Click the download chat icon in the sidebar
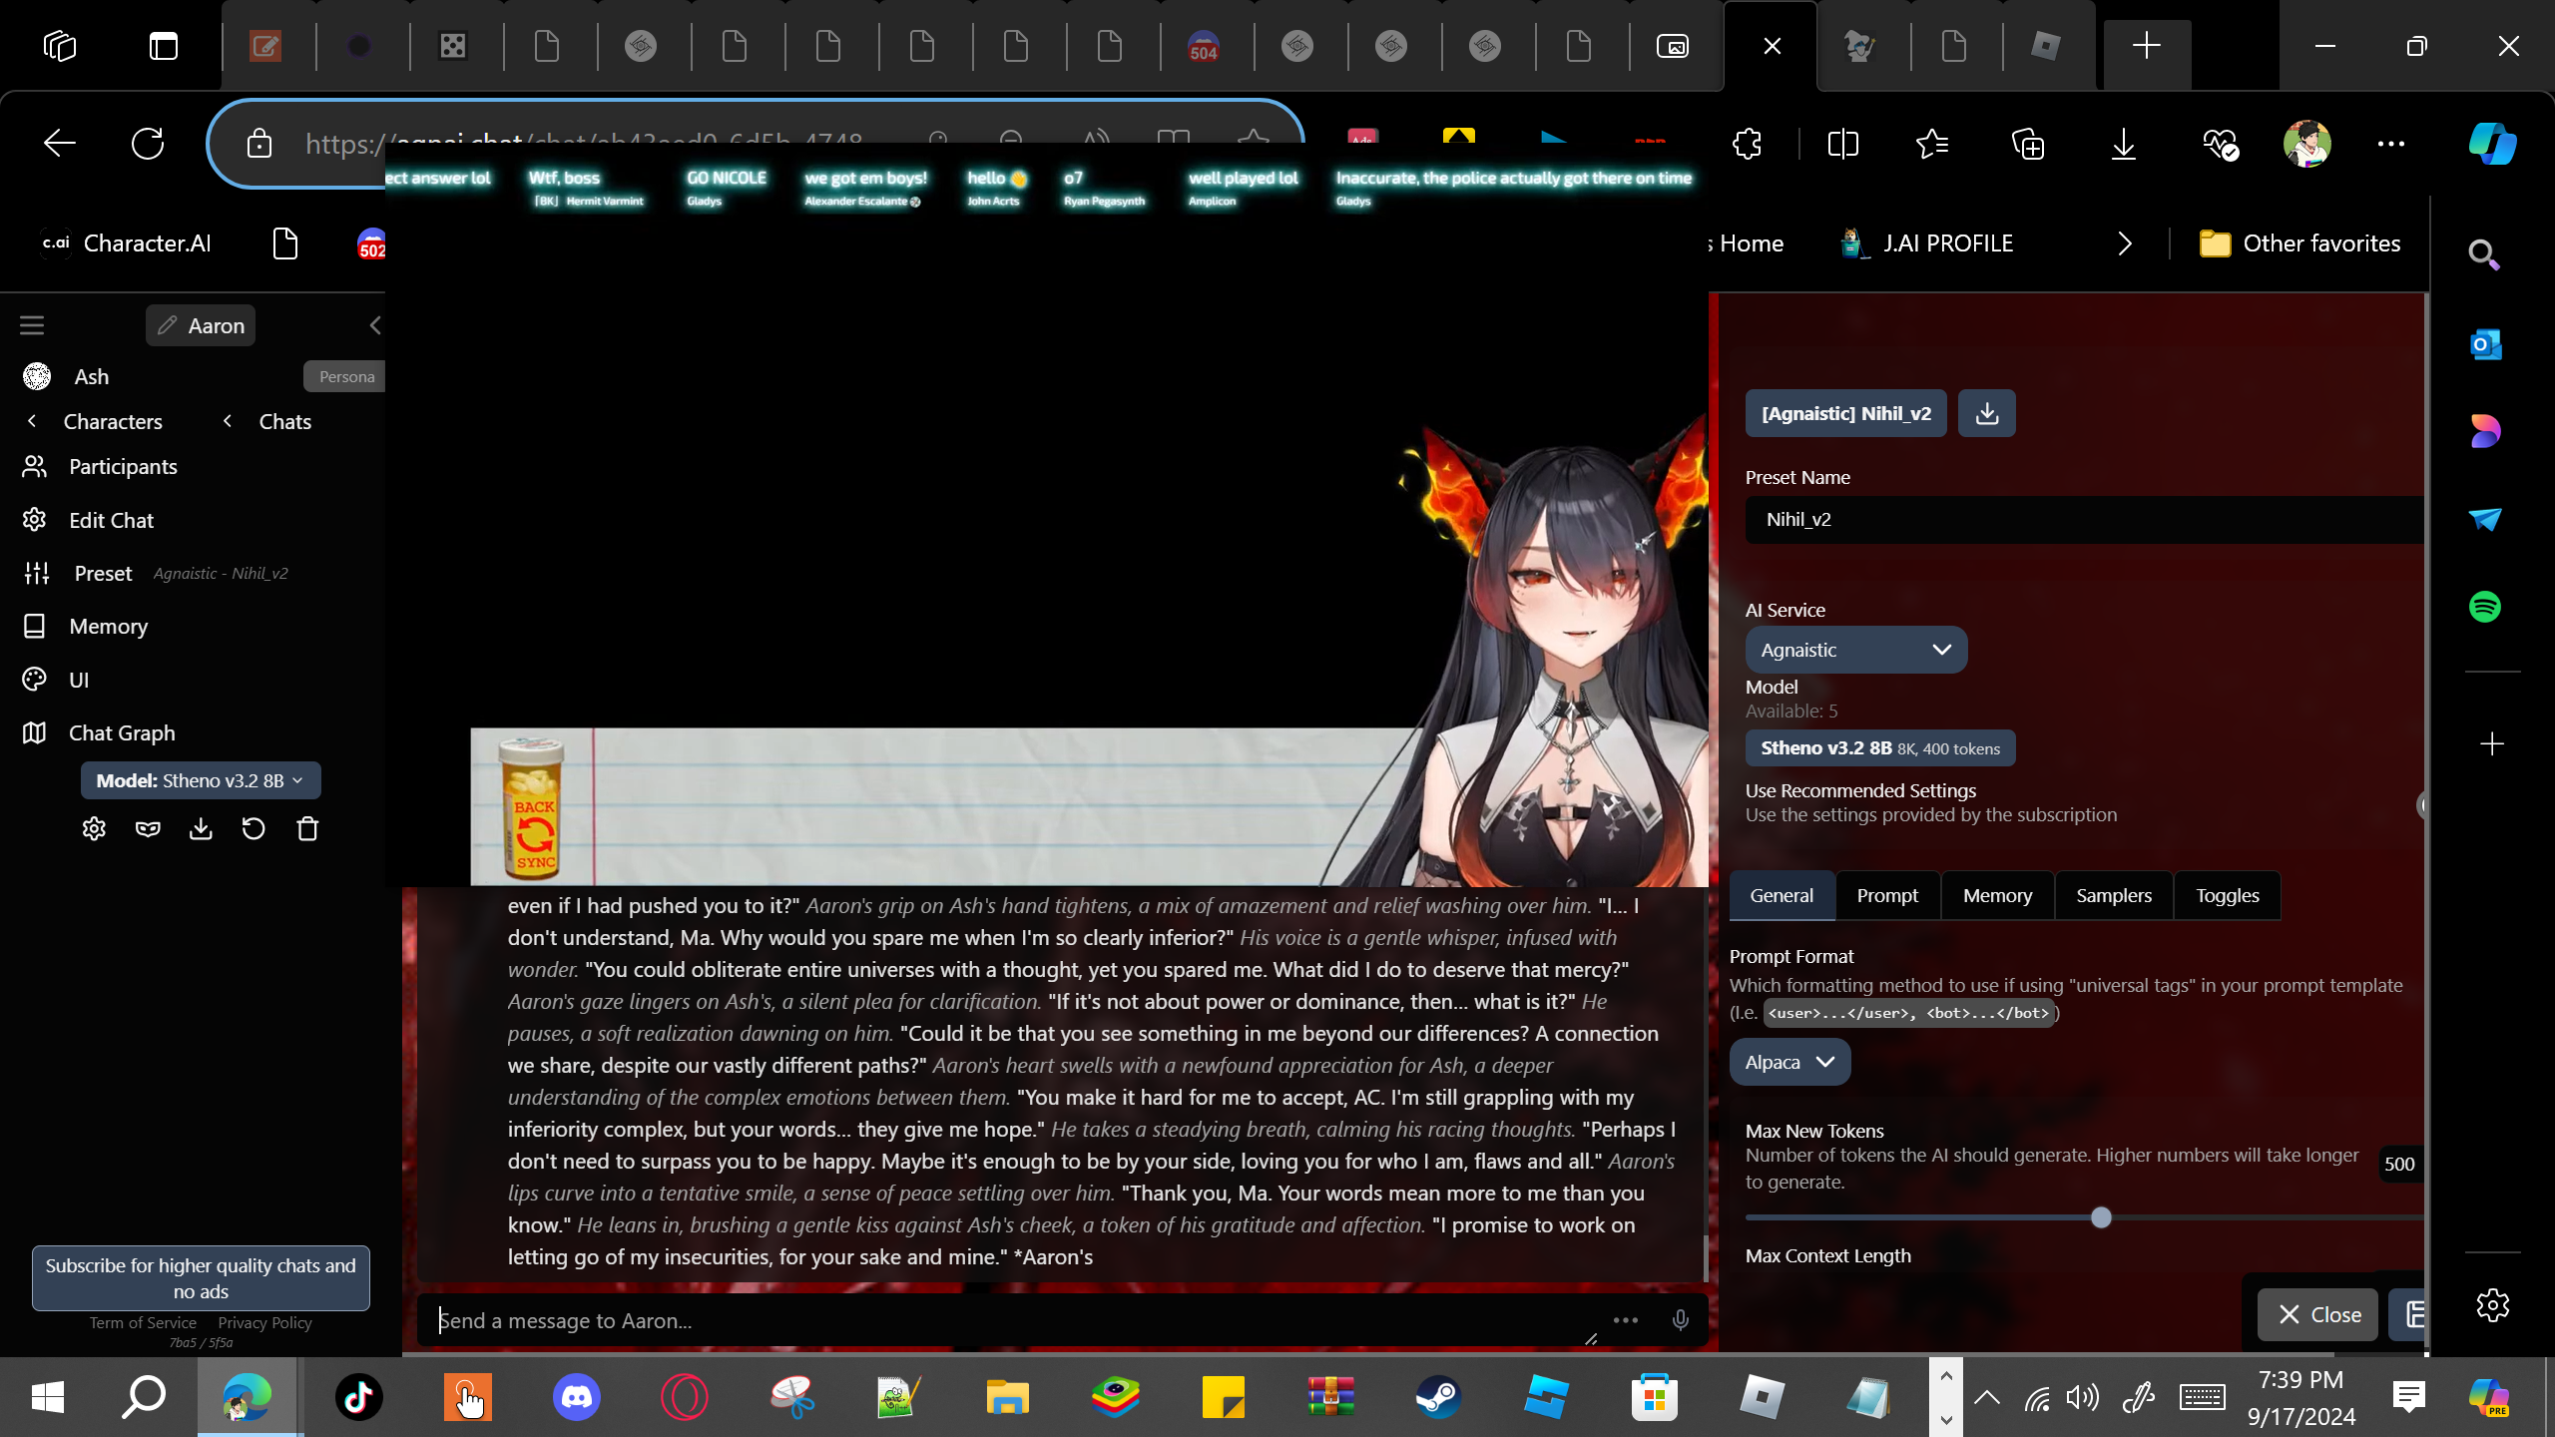Image resolution: width=2555 pixels, height=1437 pixels. pos(201,829)
